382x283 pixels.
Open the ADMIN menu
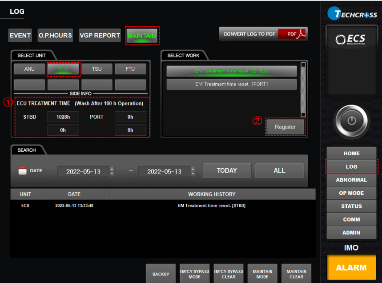[x=352, y=233]
